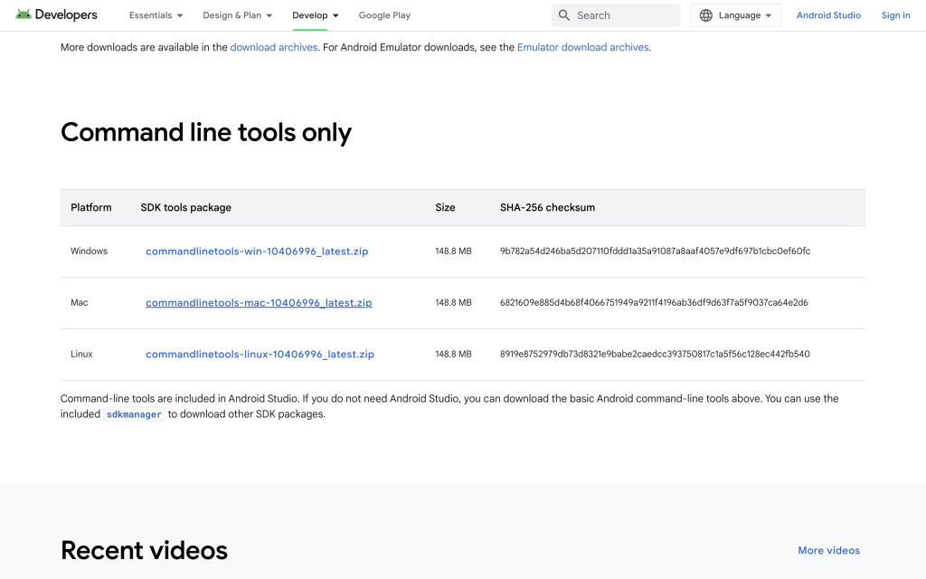Click the Command line tools only heading
Viewport: 926px width, 579px height.
click(x=206, y=133)
